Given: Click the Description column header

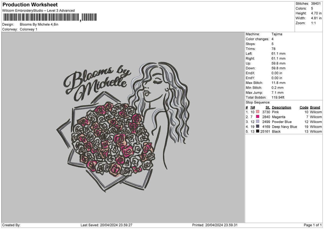Looking at the screenshot, I should 281,107.
